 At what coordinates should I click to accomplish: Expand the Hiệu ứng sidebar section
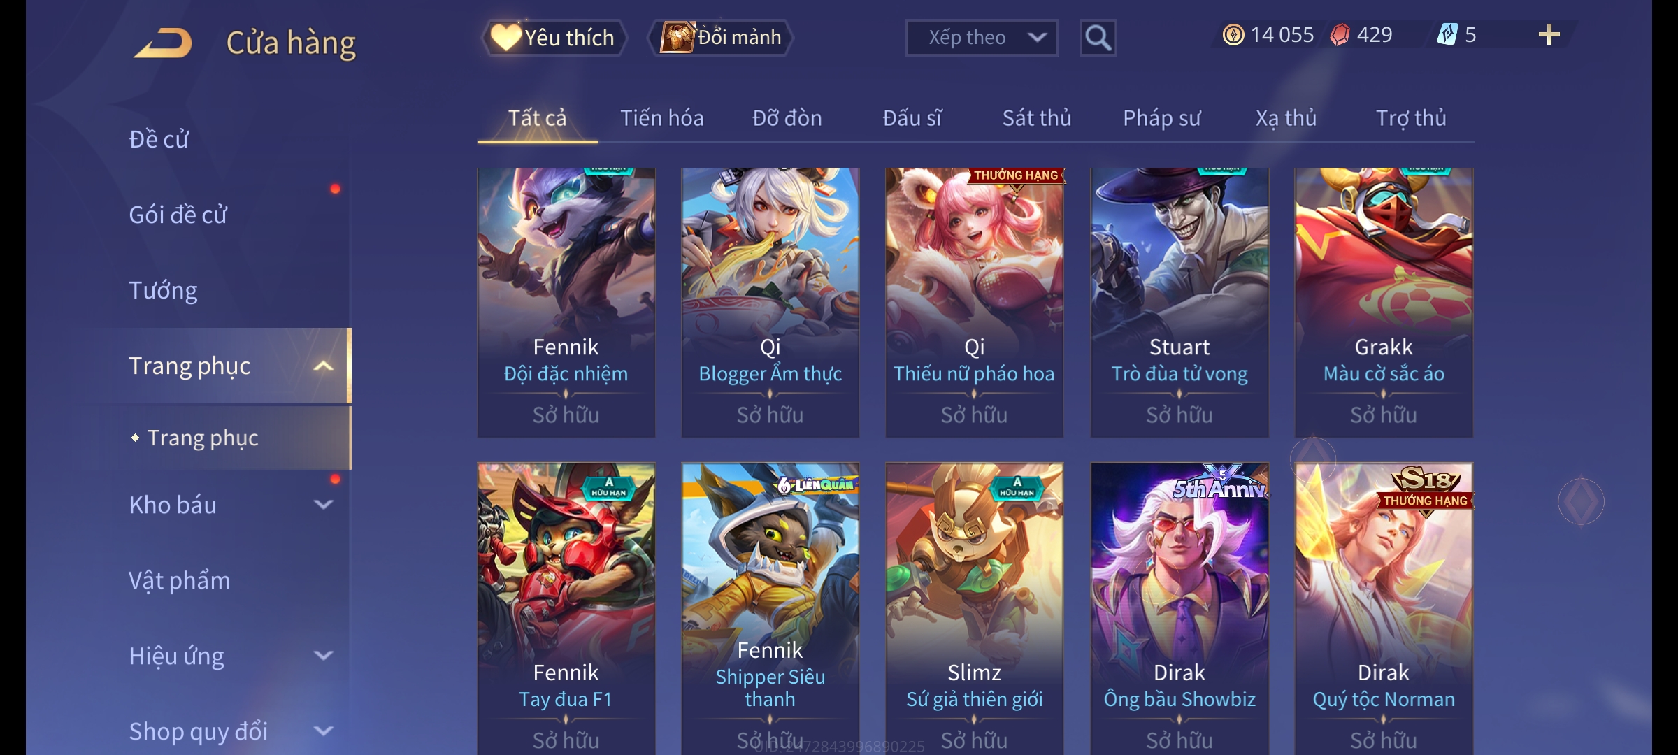point(323,656)
